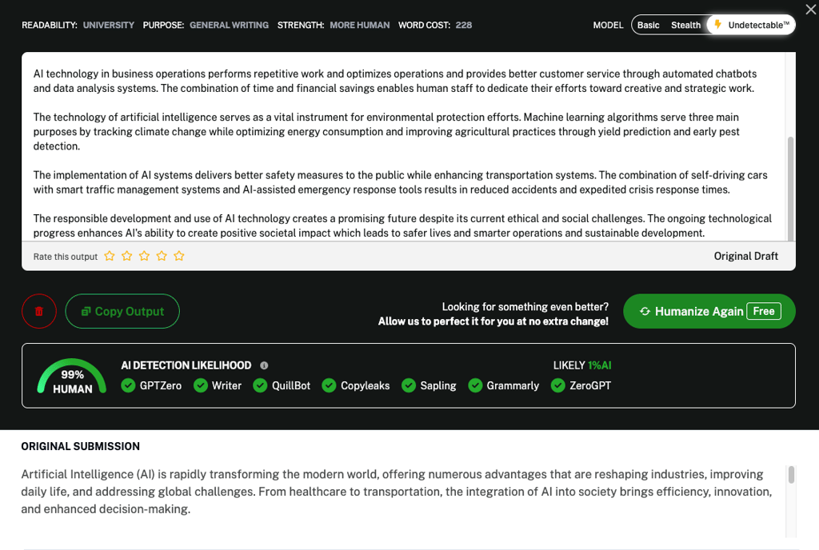Image resolution: width=819 pixels, height=550 pixels.
Task: Rate output with the second star
Action: pyautogui.click(x=127, y=256)
